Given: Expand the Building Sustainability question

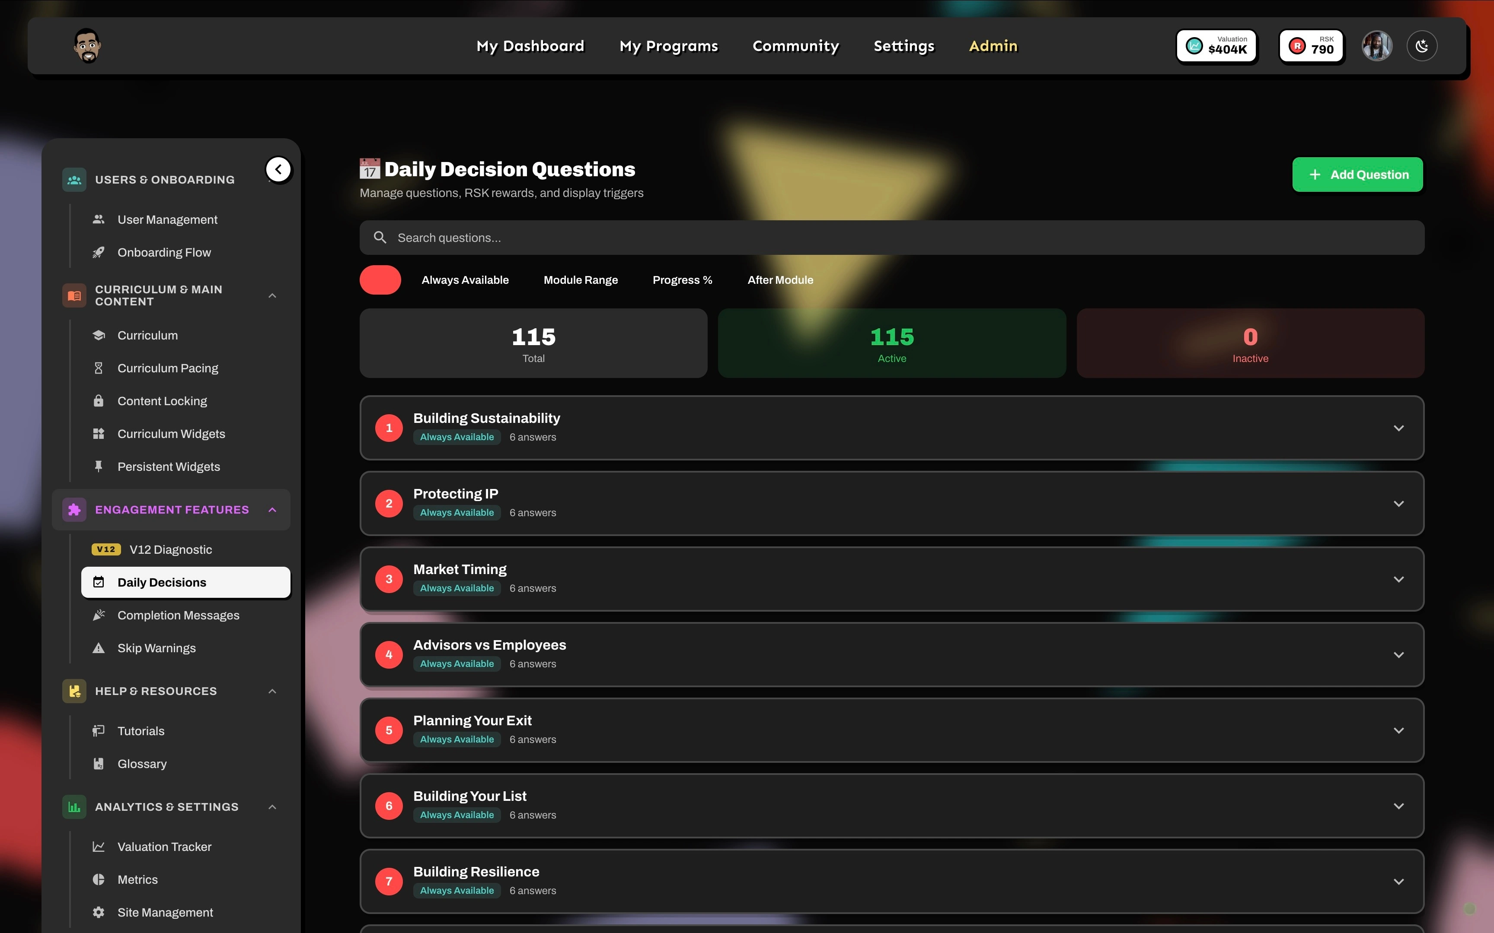Looking at the screenshot, I should click(1398, 428).
